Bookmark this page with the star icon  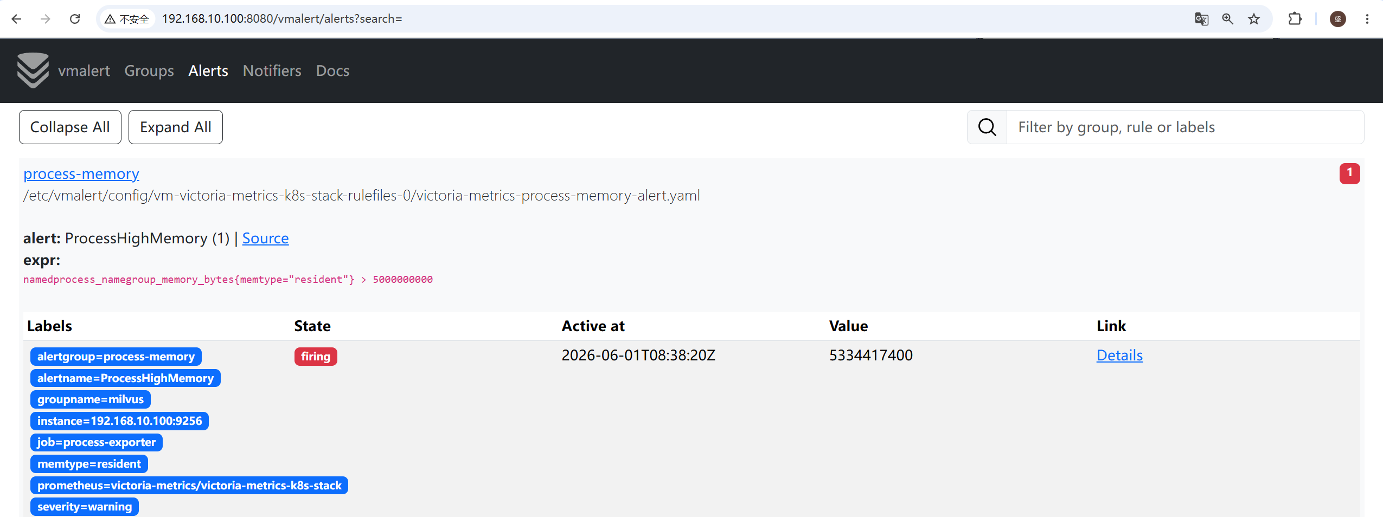point(1254,19)
